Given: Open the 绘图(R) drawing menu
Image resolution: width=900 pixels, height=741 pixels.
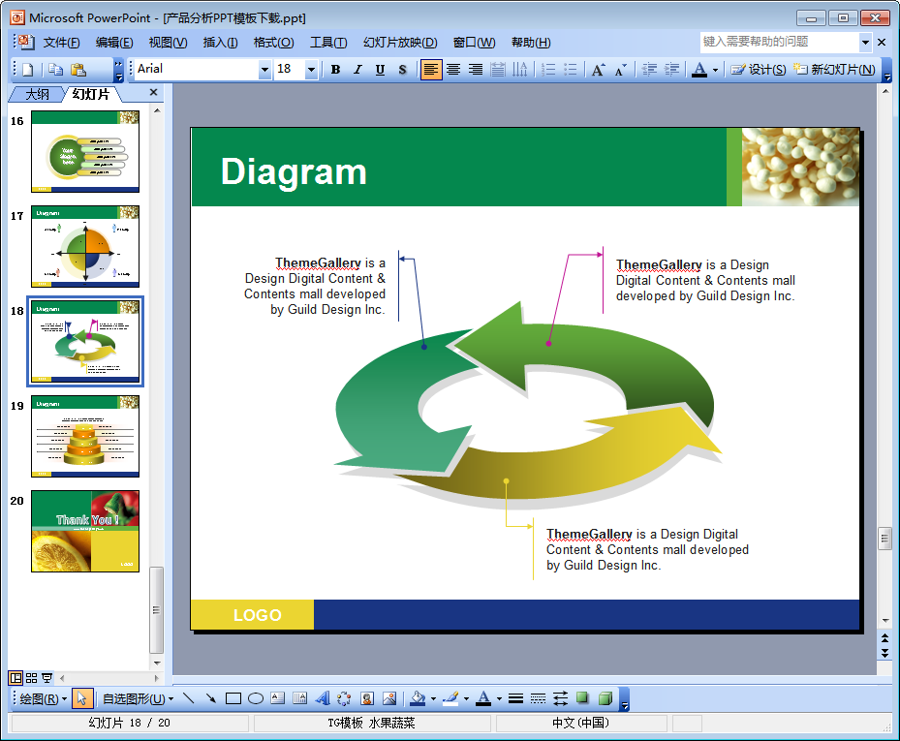Looking at the screenshot, I should point(43,699).
